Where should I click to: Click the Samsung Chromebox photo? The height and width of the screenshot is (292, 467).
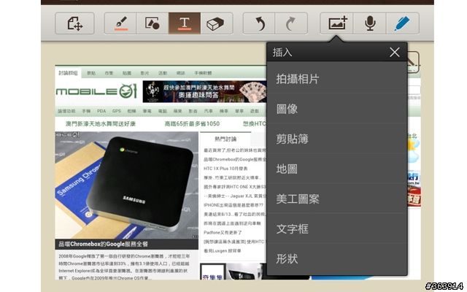click(x=126, y=185)
